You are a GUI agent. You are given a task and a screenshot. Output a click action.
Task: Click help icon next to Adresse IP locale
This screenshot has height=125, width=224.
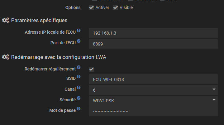point(79,31)
